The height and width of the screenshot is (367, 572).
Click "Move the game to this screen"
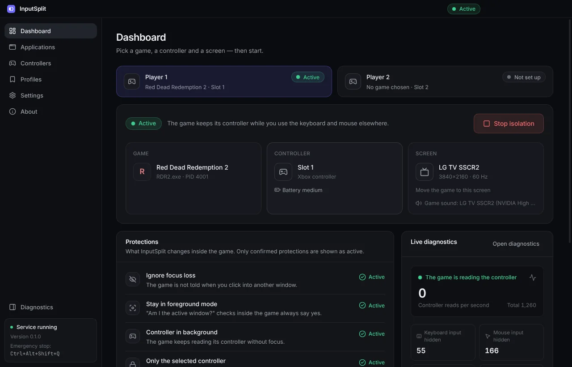453,190
